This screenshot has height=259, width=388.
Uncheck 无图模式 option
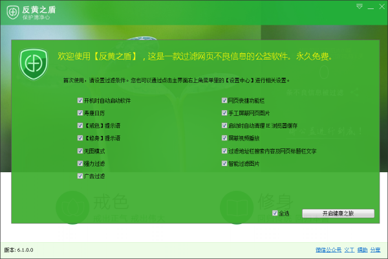tap(80, 151)
